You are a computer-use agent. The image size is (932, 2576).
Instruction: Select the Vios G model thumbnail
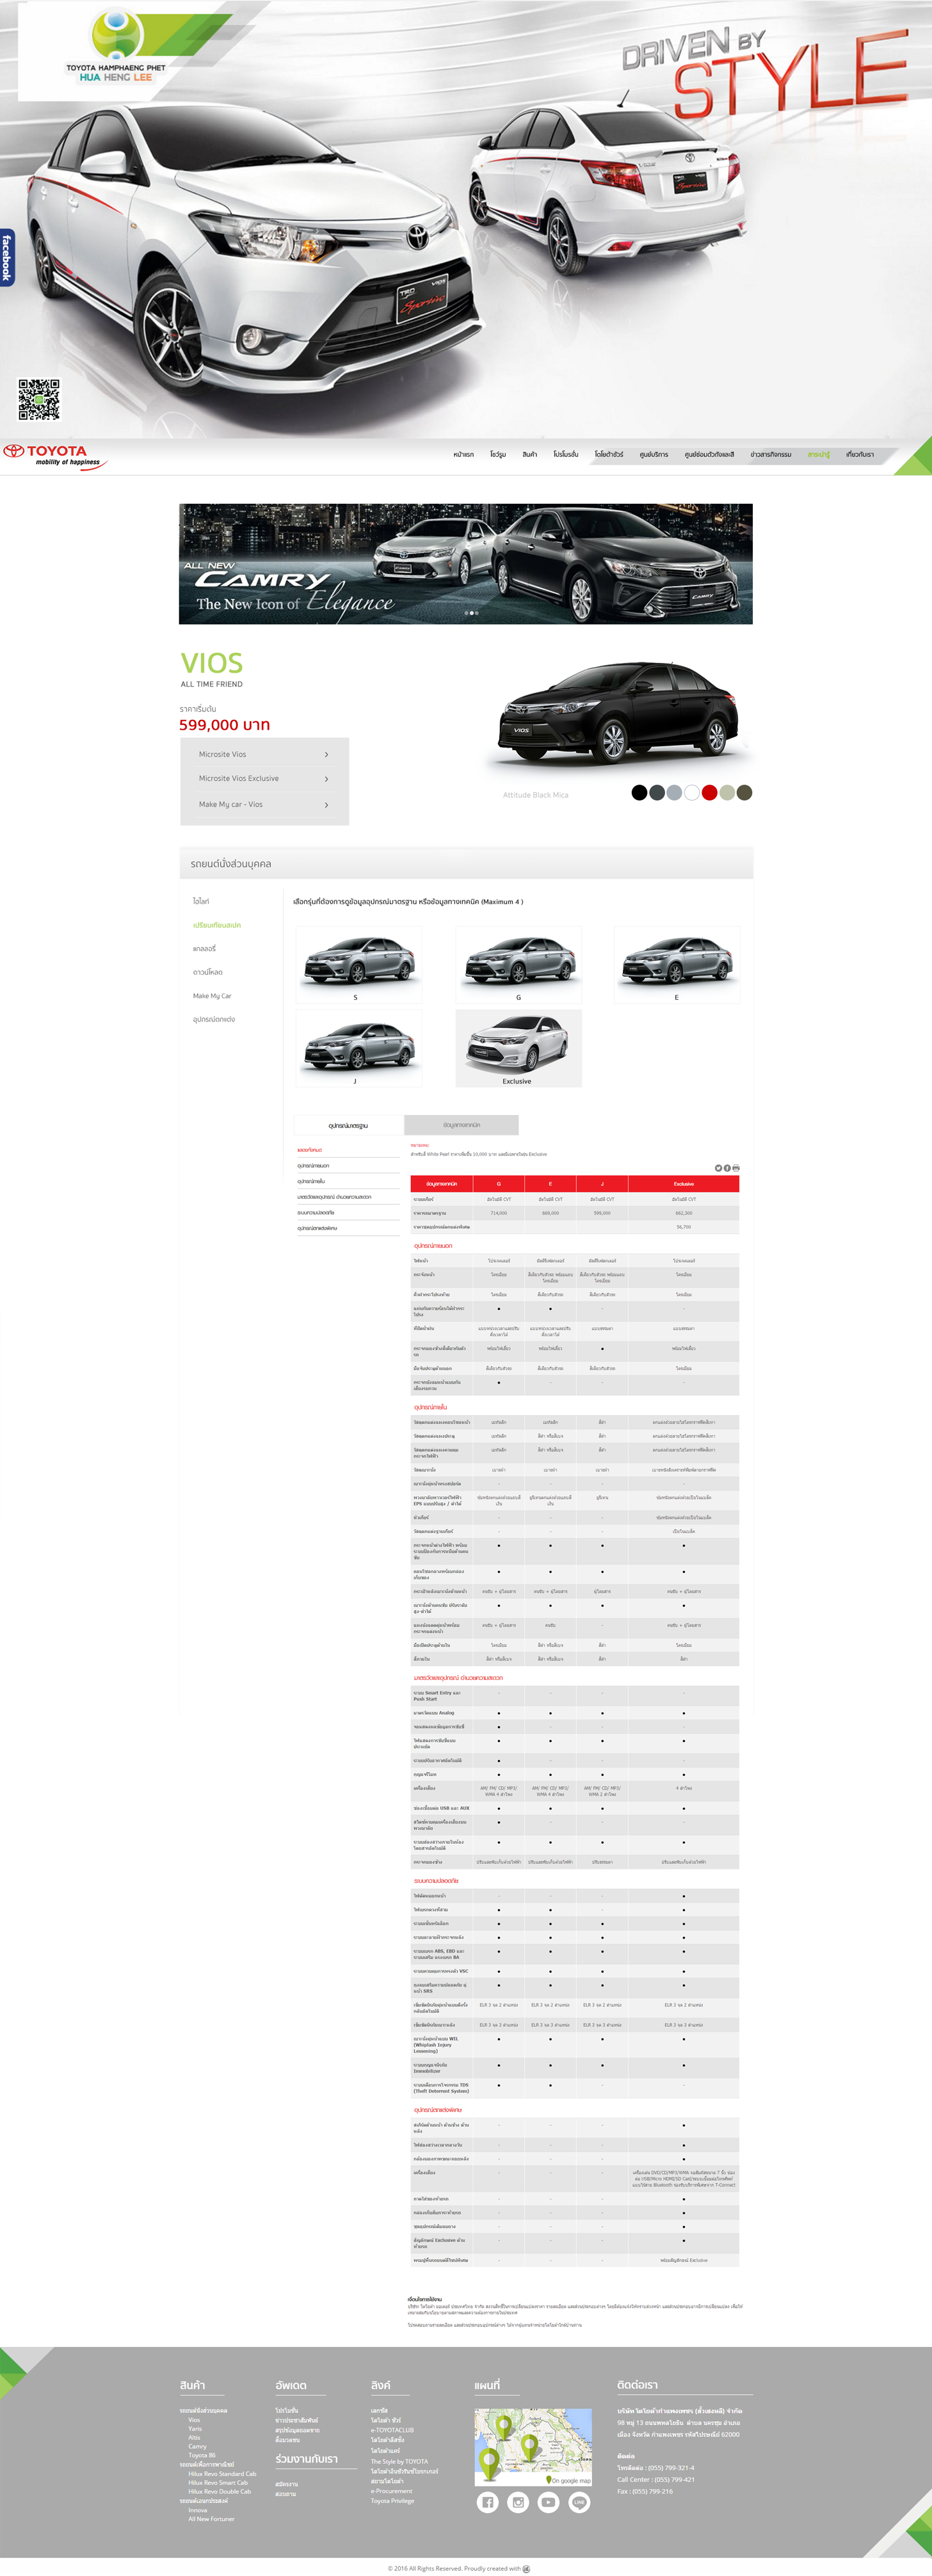(x=518, y=964)
